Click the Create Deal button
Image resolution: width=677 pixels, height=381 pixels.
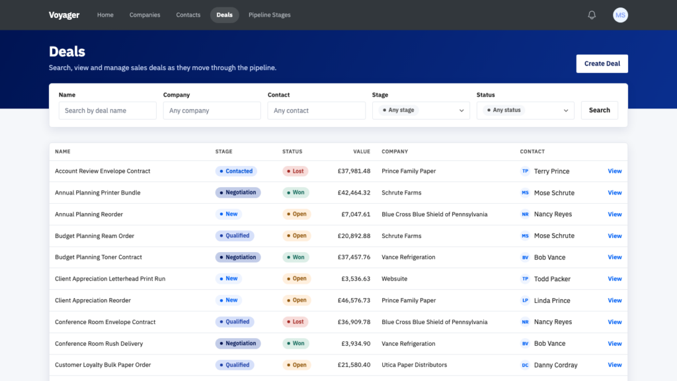602,63
